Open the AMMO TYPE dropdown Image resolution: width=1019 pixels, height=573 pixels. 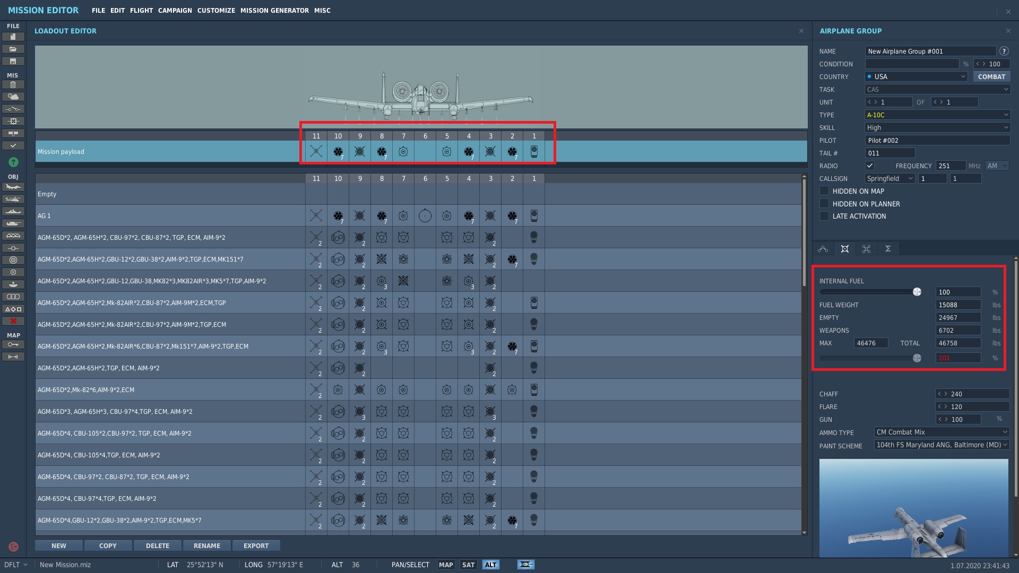942,432
